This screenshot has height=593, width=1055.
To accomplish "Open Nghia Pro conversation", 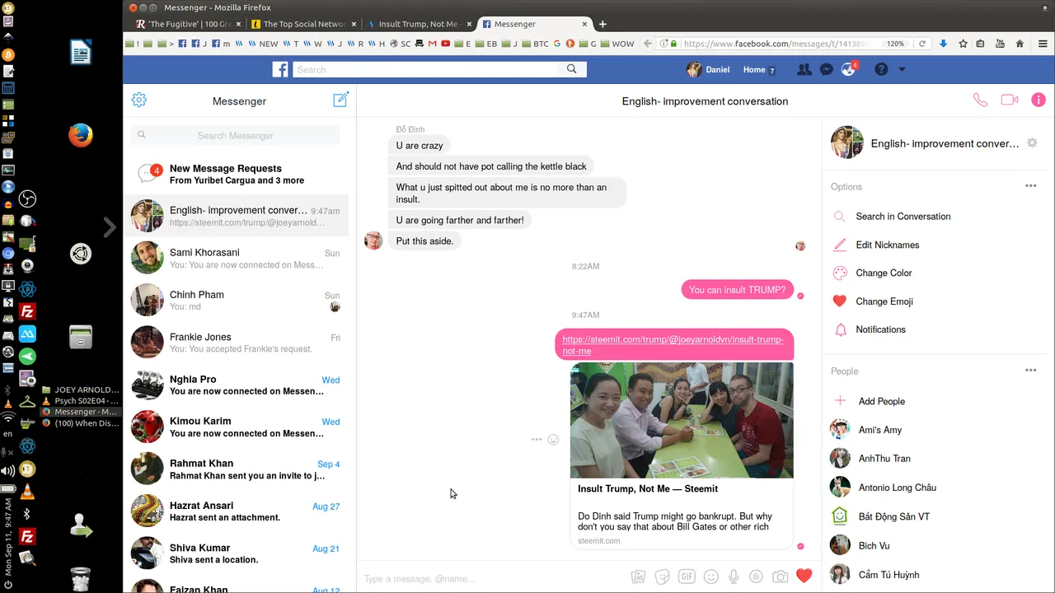I will point(236,385).
